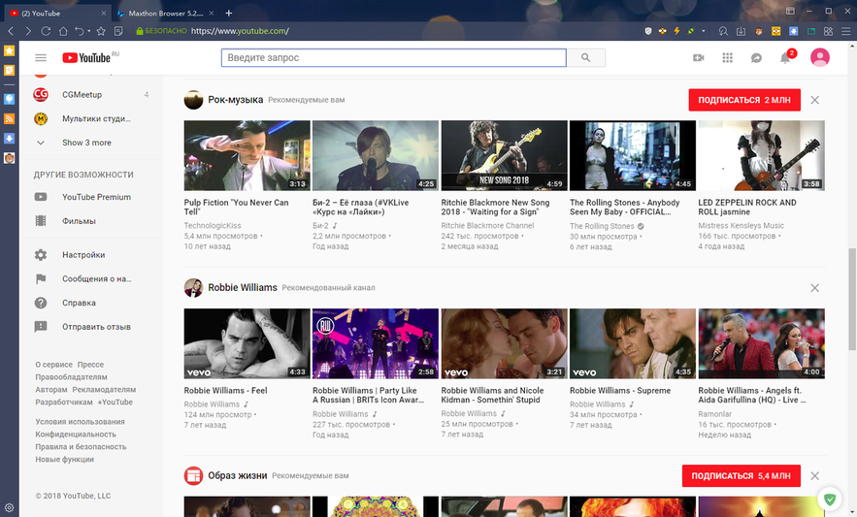Play Robbie Williams - Supreme thumbnail

point(633,343)
